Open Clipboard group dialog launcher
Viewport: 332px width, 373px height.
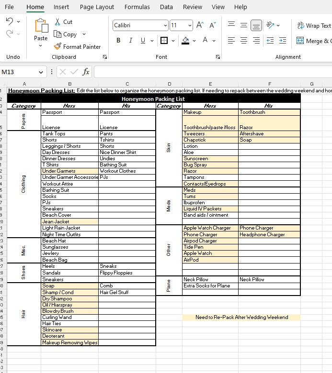(104, 57)
